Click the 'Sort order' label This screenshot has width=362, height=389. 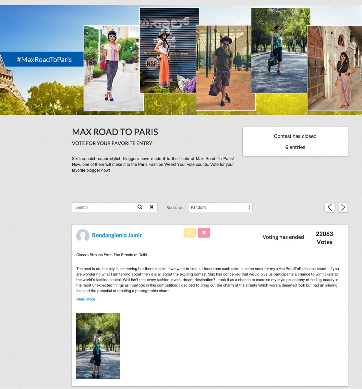(x=176, y=207)
